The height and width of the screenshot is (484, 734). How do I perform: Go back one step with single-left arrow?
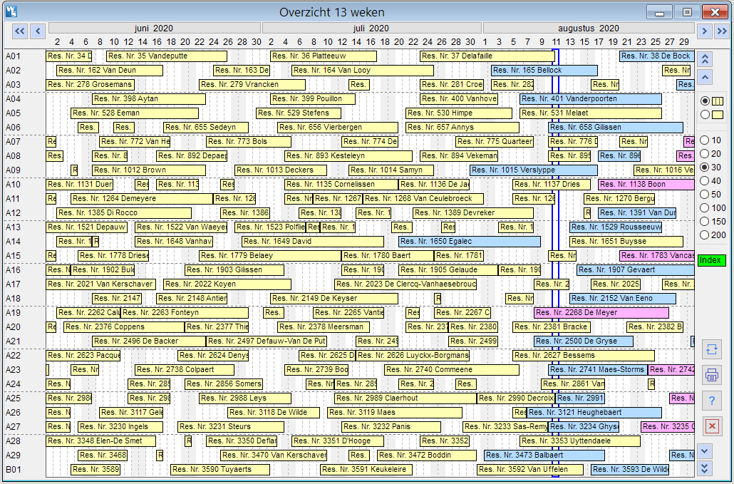click(38, 31)
